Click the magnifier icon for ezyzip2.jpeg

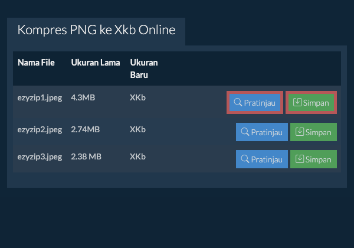coord(244,132)
